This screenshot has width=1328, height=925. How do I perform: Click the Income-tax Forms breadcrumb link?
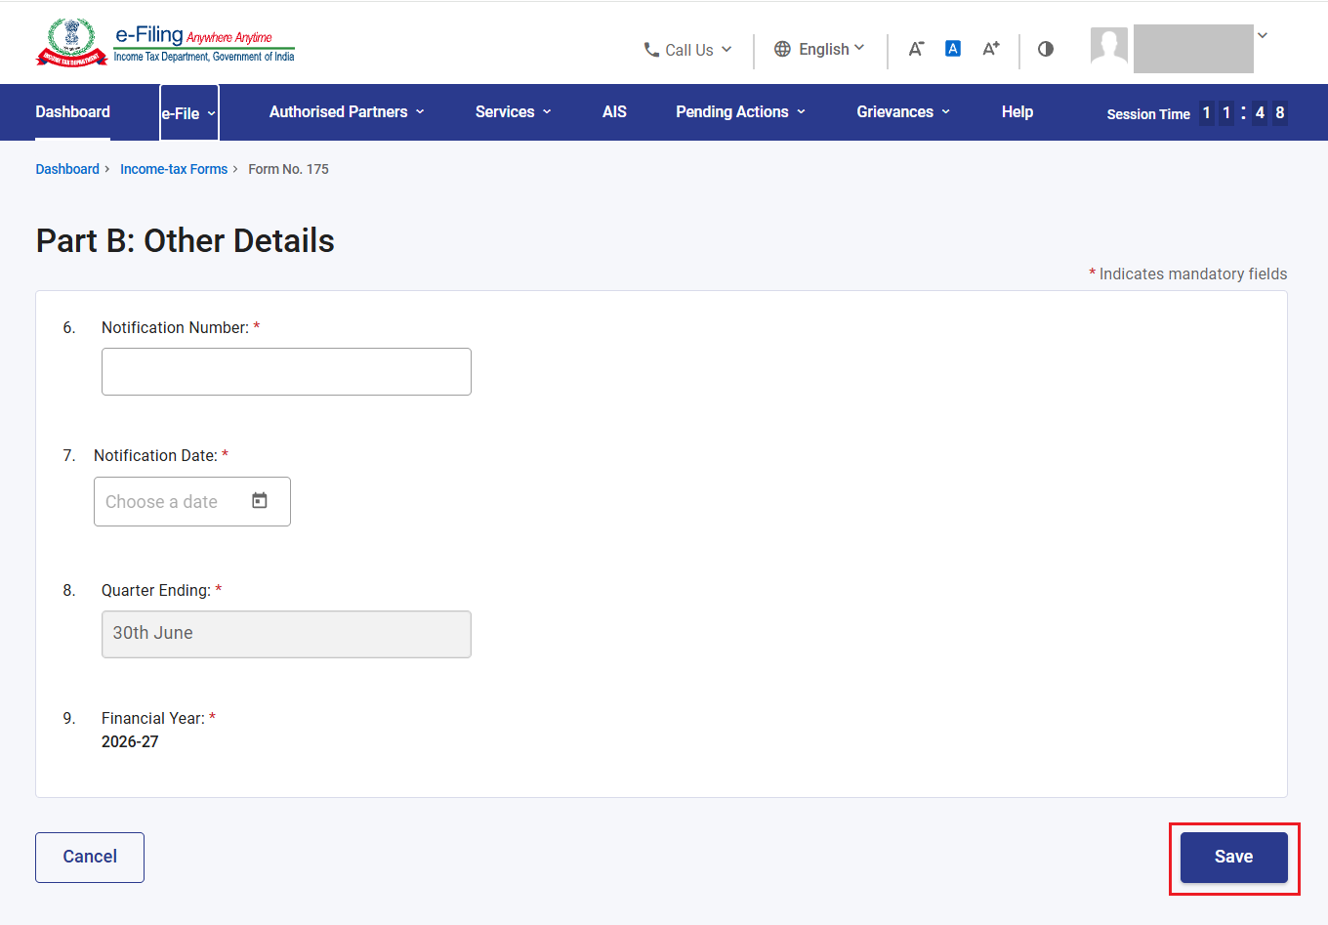coord(174,169)
